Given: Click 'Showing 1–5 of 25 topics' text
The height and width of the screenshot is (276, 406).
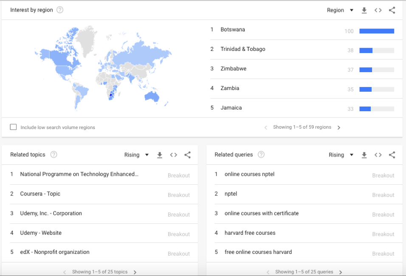Looking at the screenshot, I should click(100, 272).
